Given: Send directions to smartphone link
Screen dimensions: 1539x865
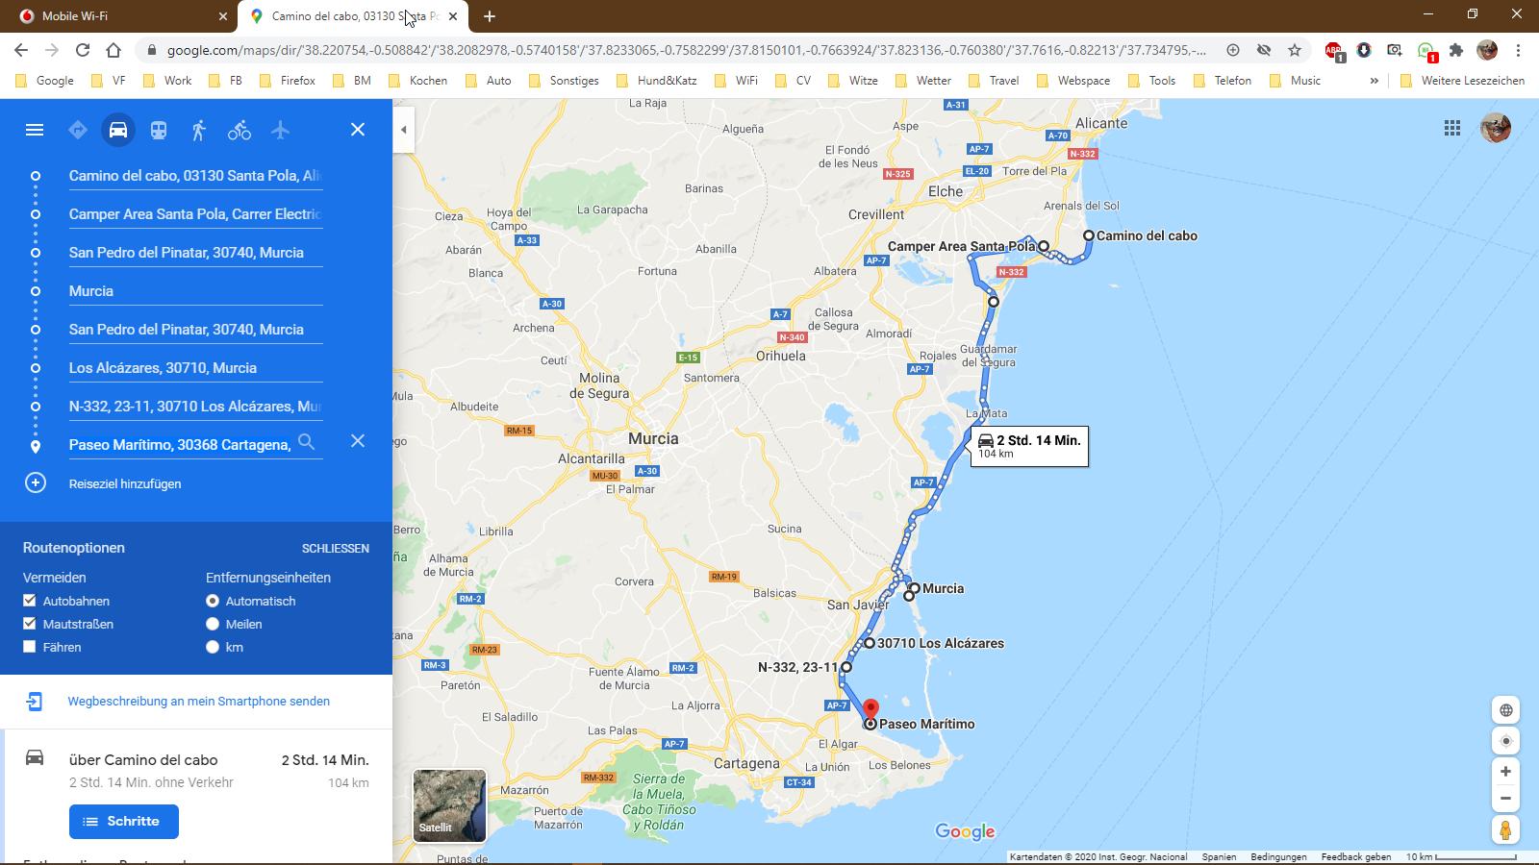Looking at the screenshot, I should tap(199, 702).
